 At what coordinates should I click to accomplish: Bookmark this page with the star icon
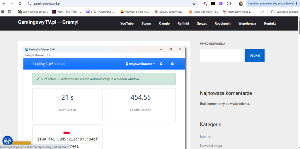(194, 4)
